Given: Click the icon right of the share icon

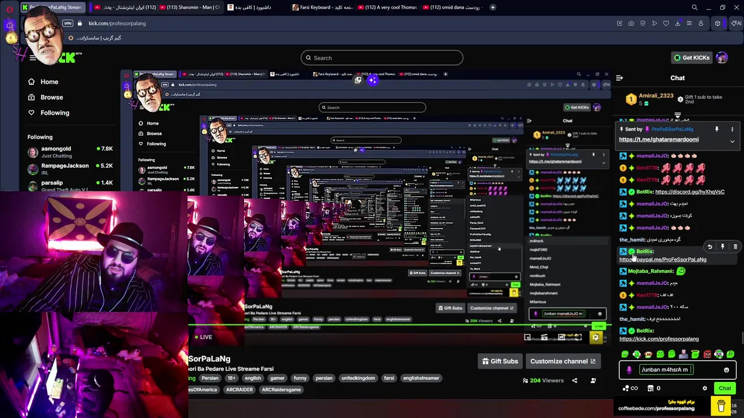Looking at the screenshot, I should coord(593,380).
